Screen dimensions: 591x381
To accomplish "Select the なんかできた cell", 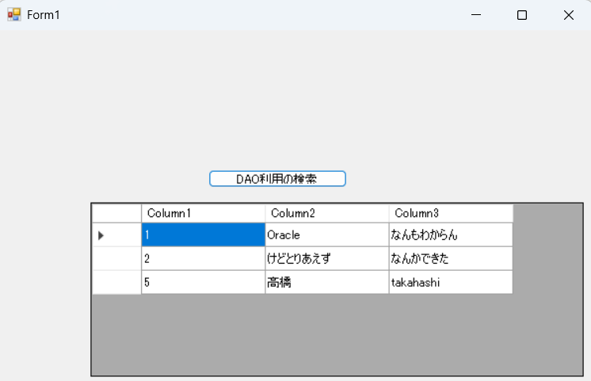I will (451, 258).
